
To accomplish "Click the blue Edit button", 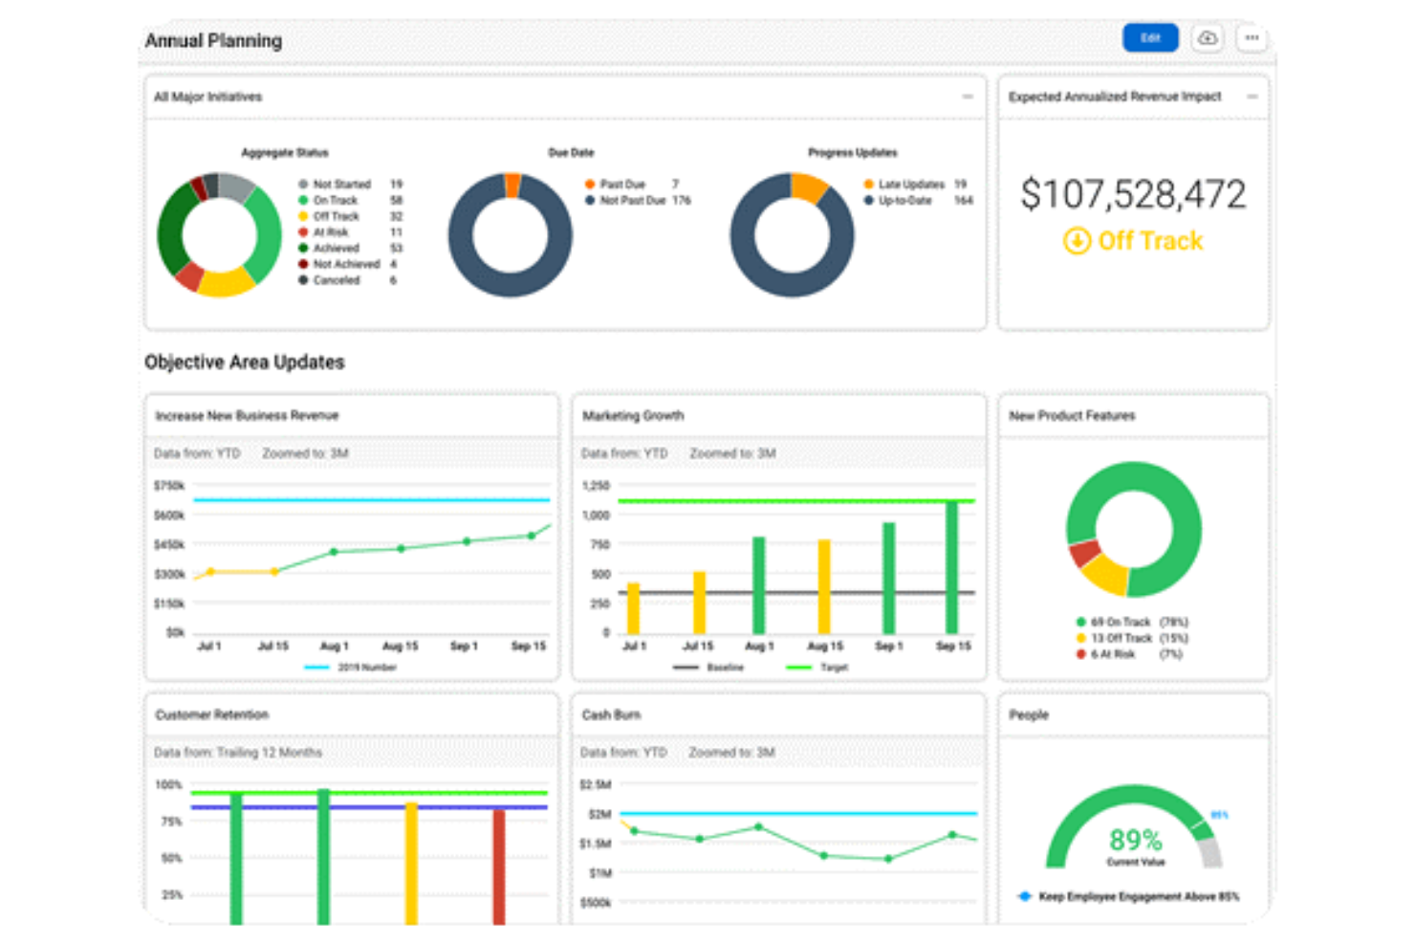I will 1150,38.
